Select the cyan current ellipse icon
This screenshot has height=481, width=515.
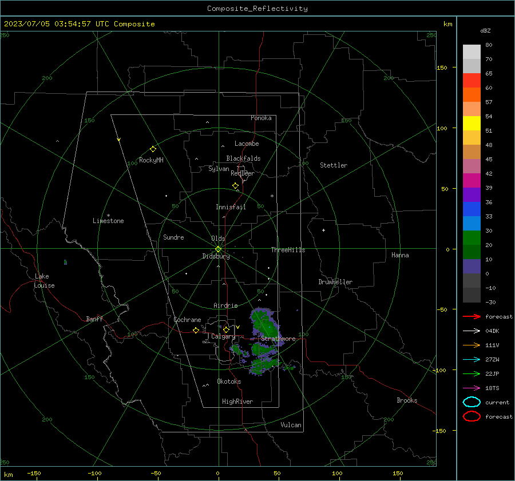click(x=472, y=402)
